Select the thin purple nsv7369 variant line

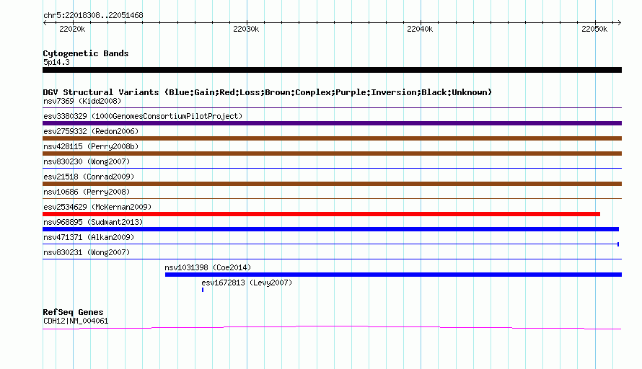332,107
